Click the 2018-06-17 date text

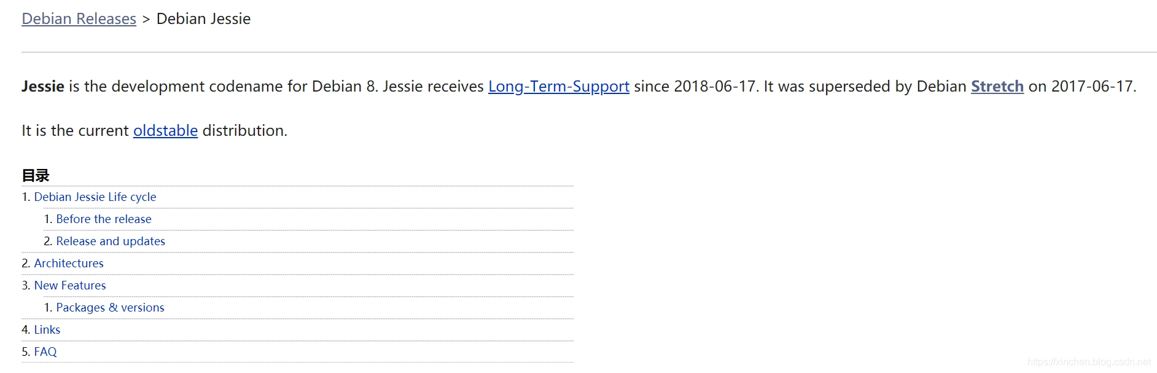tap(714, 87)
